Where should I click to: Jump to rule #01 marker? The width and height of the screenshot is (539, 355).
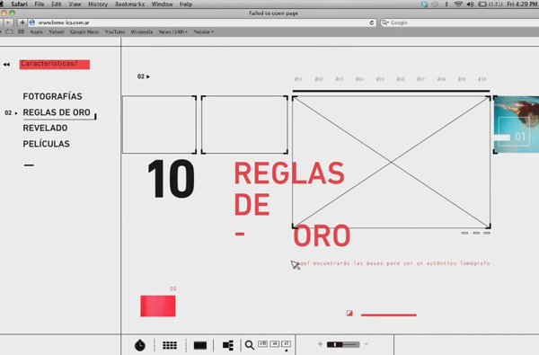(298, 79)
